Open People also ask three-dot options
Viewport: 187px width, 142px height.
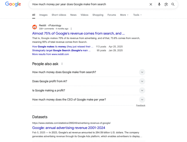pyautogui.click(x=62, y=64)
